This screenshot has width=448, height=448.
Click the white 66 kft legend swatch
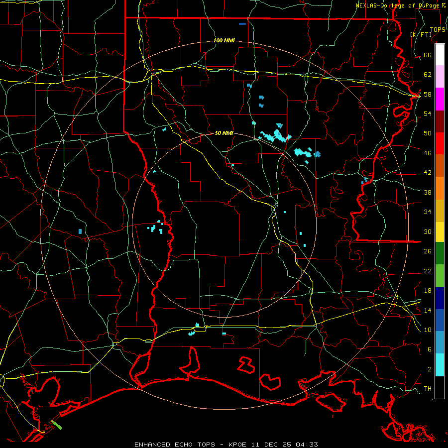440,55
